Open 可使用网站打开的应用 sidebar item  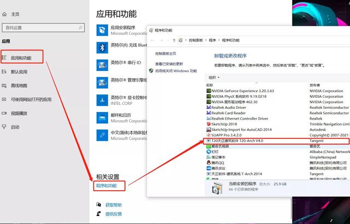31,99
